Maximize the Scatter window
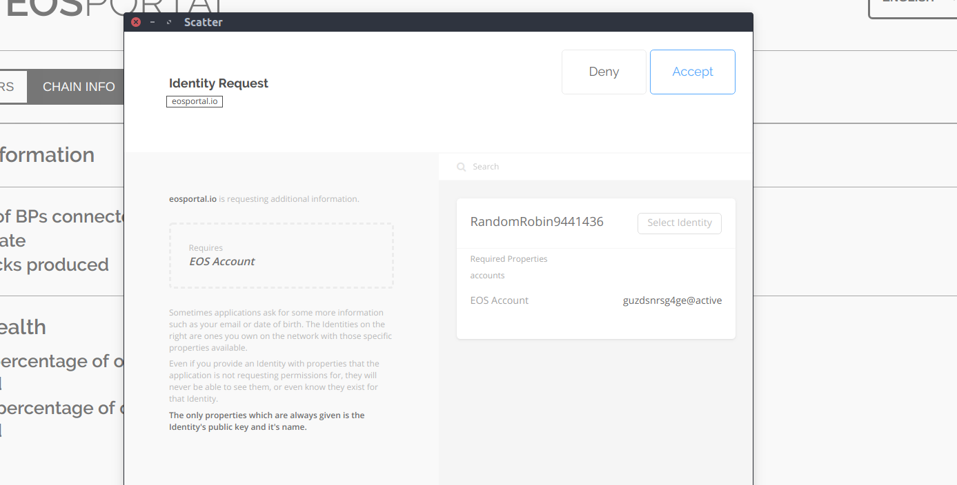 (169, 22)
